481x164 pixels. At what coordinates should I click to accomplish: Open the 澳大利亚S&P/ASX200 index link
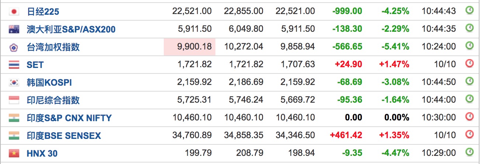coord(71,29)
